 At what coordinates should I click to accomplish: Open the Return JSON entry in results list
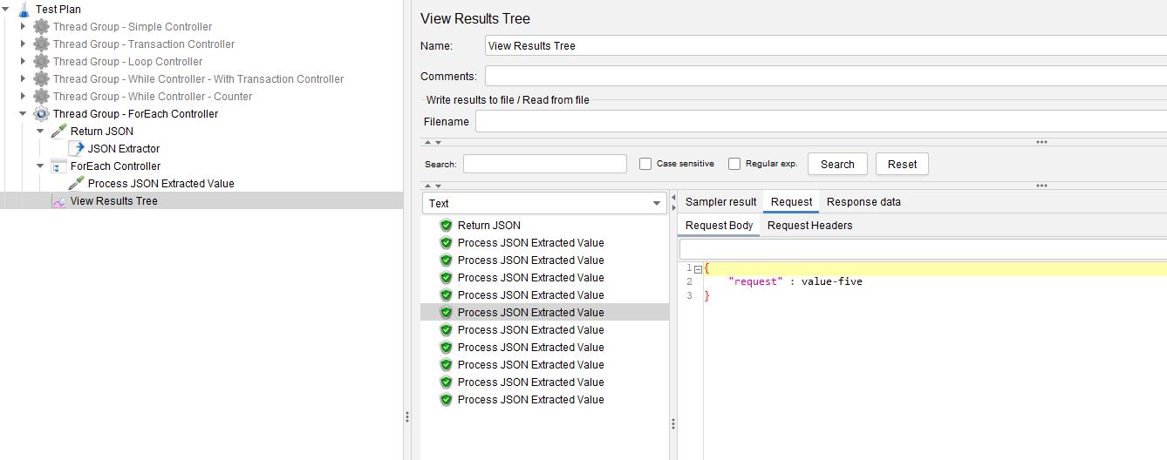coord(489,226)
